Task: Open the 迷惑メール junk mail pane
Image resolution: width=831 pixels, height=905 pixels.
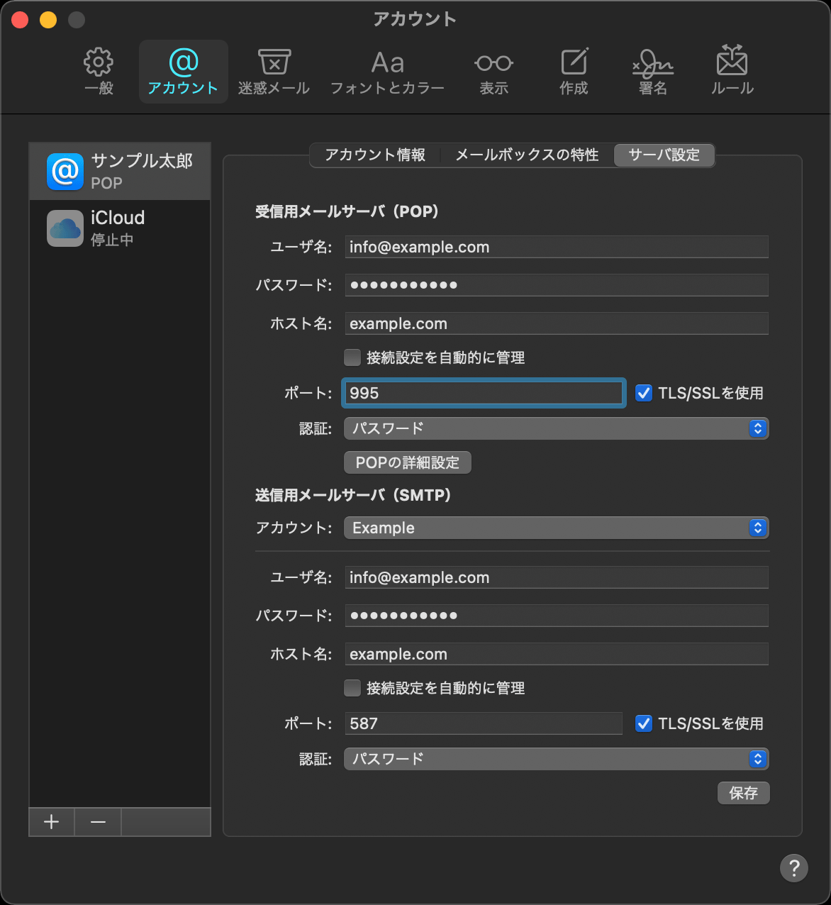Action: tap(274, 72)
